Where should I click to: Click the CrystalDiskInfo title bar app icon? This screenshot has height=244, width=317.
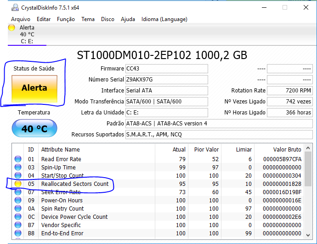click(15, 8)
